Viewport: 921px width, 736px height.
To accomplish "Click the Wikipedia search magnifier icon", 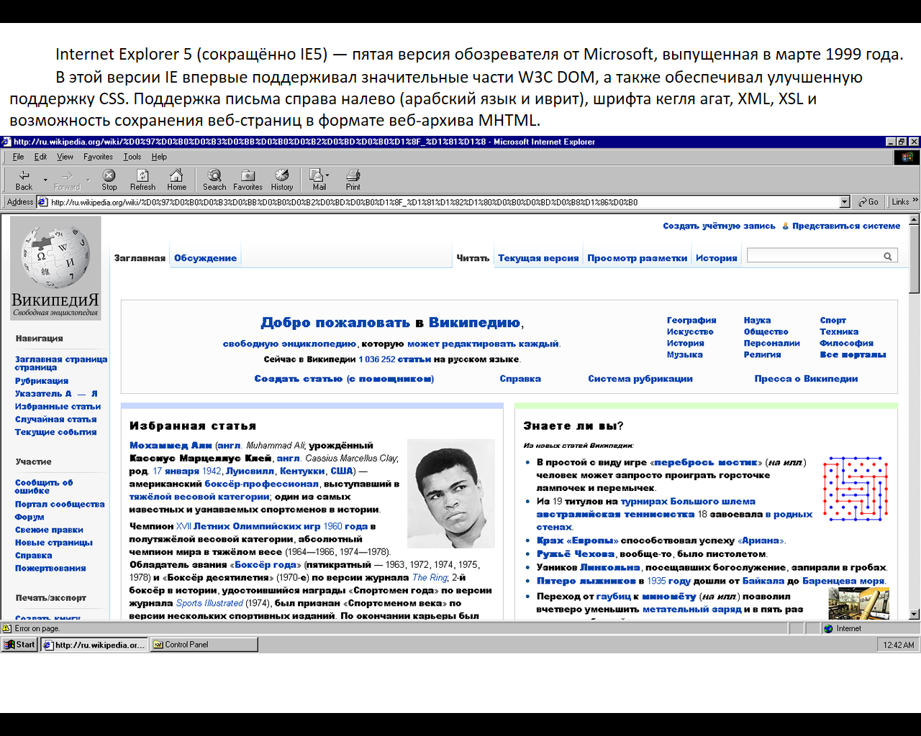I will (x=889, y=255).
